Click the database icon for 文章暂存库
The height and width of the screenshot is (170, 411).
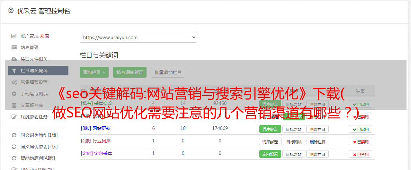pyautogui.click(x=14, y=105)
